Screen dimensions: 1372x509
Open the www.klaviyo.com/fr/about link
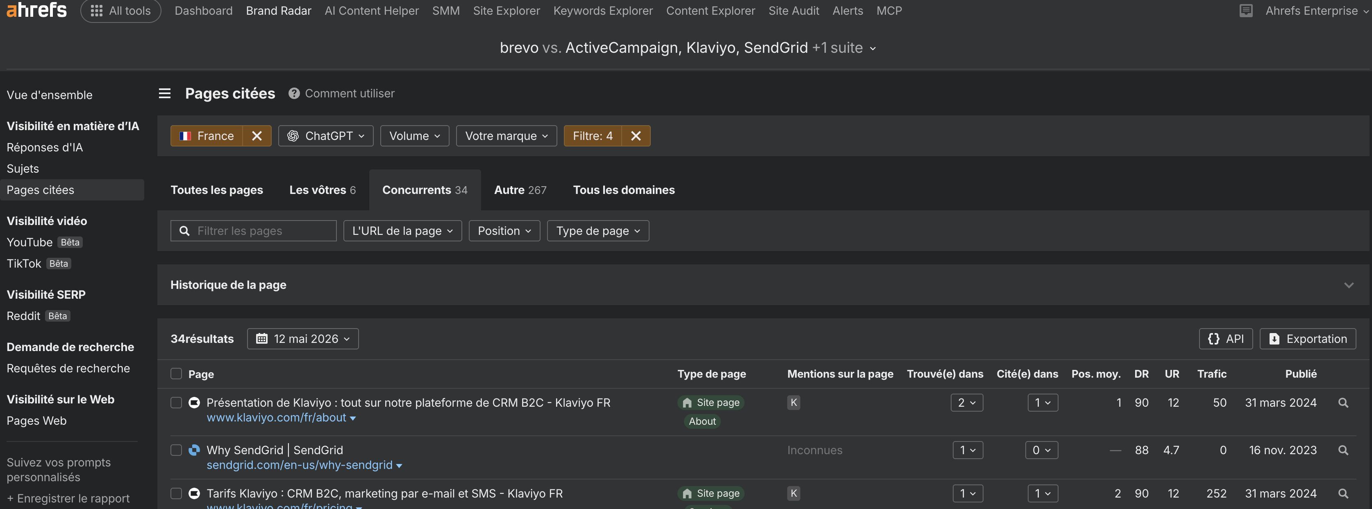coord(277,417)
